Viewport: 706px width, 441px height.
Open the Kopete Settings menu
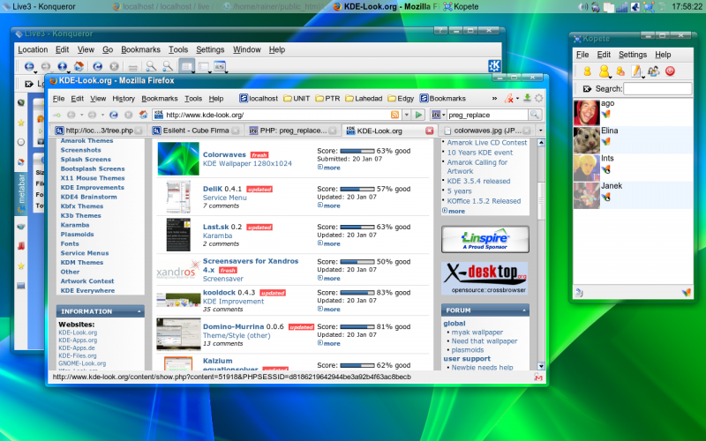(632, 55)
